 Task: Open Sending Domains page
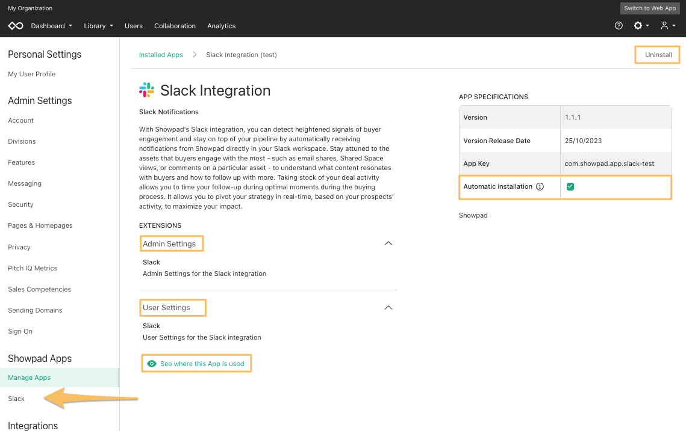click(x=35, y=310)
